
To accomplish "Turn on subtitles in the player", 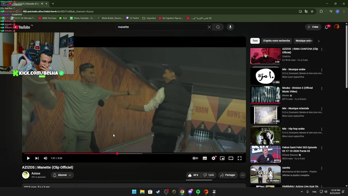I will coord(205,158).
